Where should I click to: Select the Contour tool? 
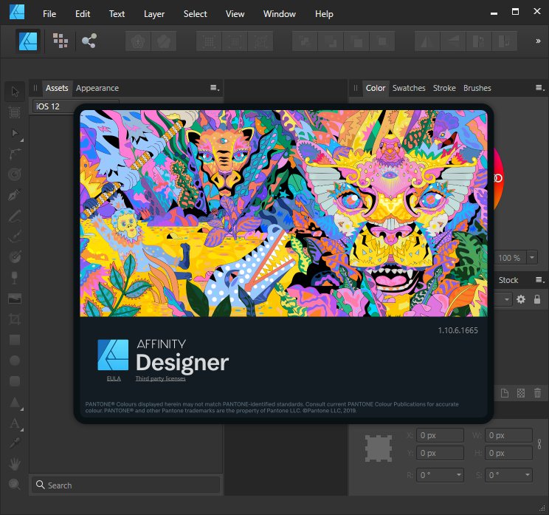[x=15, y=174]
